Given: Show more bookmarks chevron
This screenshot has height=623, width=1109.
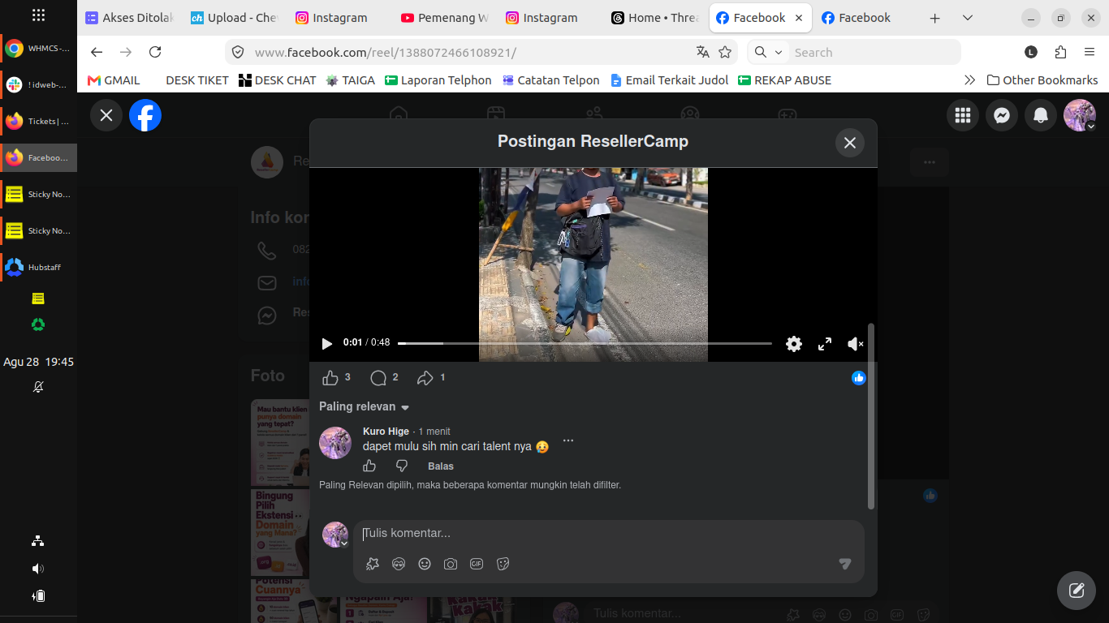Looking at the screenshot, I should point(969,80).
